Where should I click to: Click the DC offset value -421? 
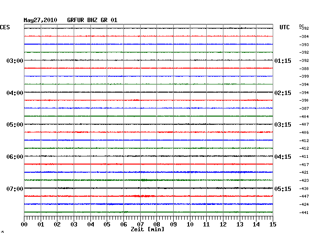tap(304, 172)
